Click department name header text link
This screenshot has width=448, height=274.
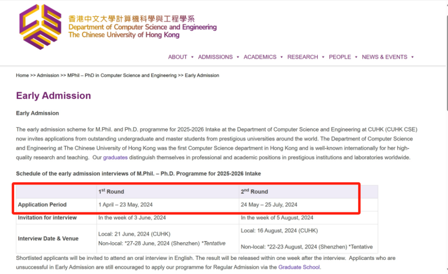(142, 27)
